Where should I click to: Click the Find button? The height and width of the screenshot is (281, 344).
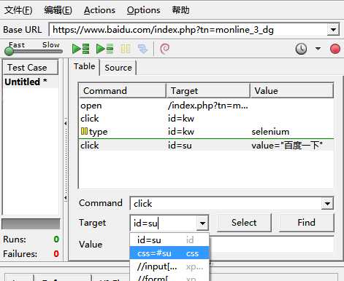(307, 223)
